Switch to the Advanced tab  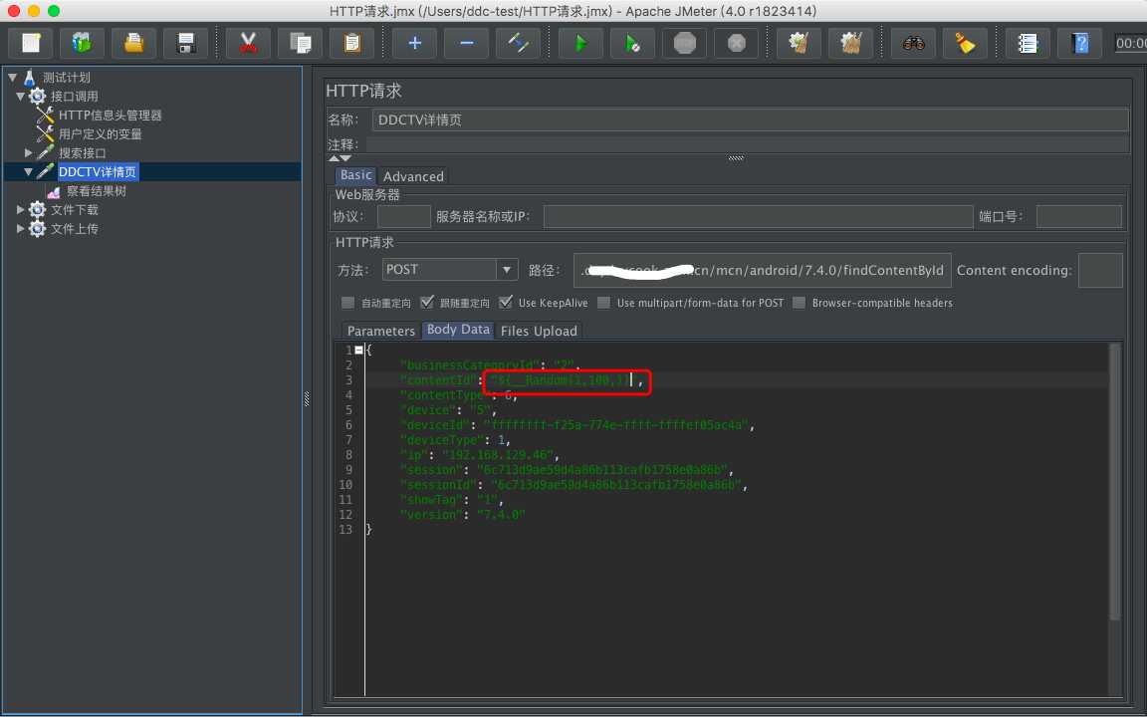(413, 176)
